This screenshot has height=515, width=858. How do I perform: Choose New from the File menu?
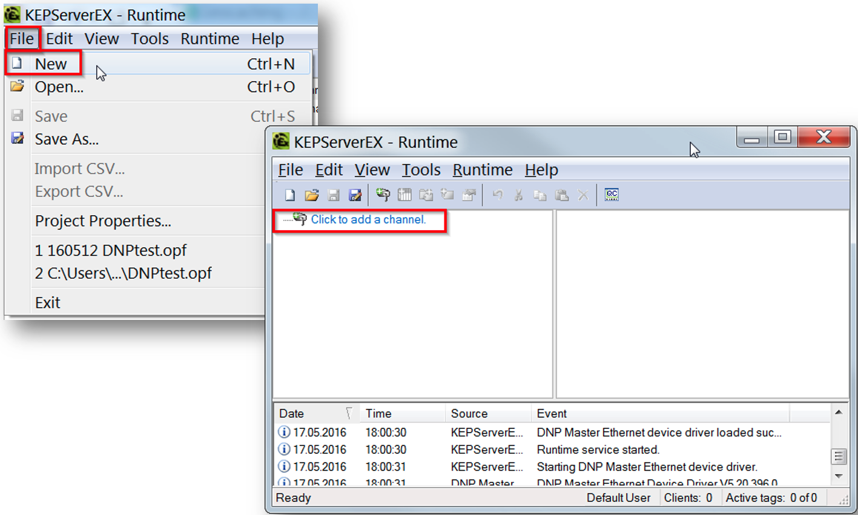[158, 64]
